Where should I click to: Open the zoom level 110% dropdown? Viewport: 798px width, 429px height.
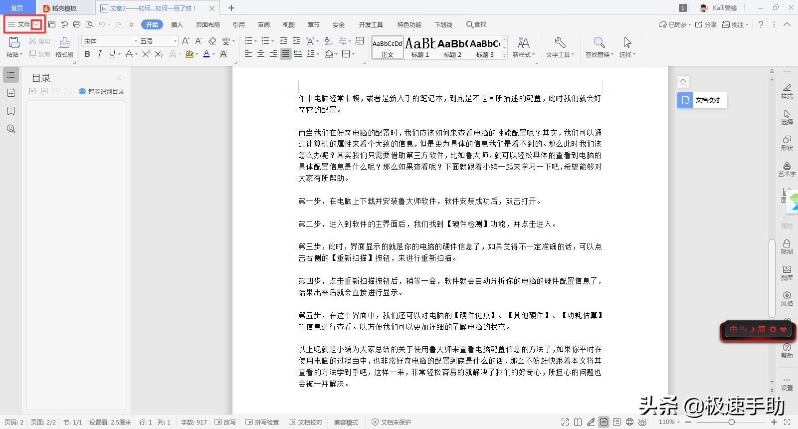tap(669, 422)
